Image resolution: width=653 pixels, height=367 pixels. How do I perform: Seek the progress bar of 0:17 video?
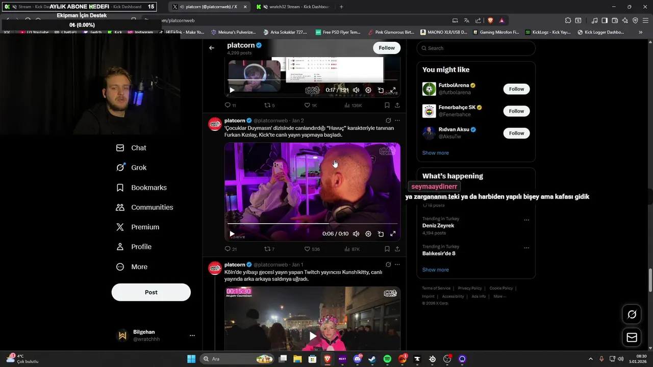pyautogui.click(x=312, y=80)
